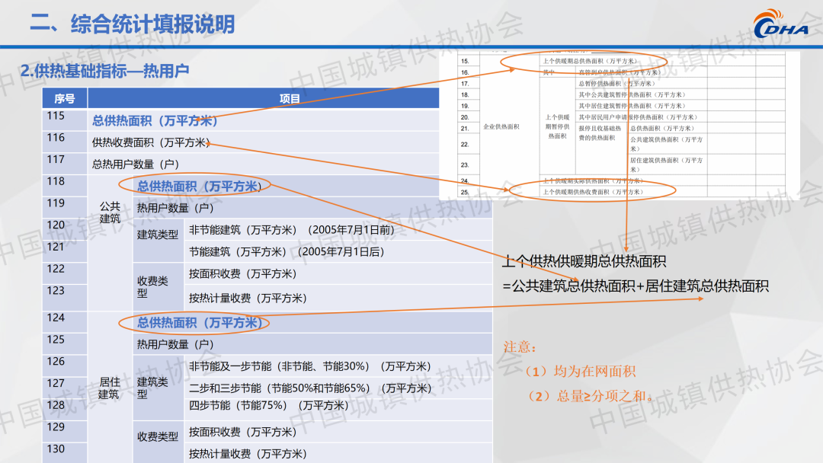This screenshot has width=823, height=463.
Task: Click row 117 总热用户数量（户）
Action: pyautogui.click(x=136, y=164)
